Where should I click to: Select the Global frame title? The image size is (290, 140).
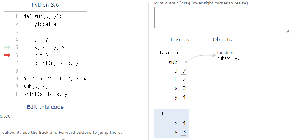coord(172,53)
